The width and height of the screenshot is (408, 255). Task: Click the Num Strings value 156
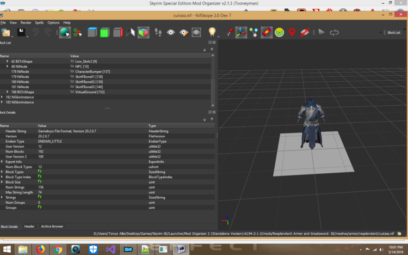point(41,187)
